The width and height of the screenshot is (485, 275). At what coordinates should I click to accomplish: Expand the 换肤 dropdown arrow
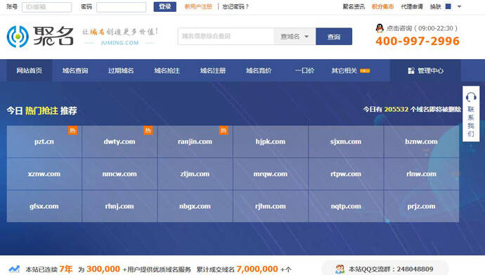(459, 6)
